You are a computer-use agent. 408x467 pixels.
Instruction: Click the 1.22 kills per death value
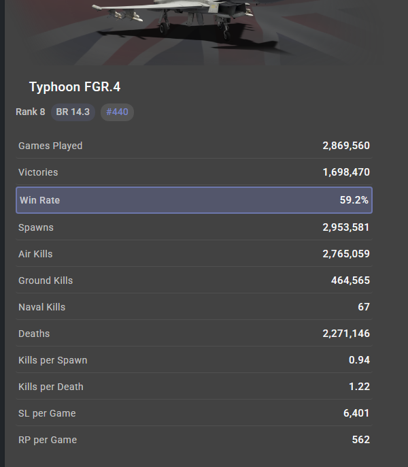[x=359, y=387]
